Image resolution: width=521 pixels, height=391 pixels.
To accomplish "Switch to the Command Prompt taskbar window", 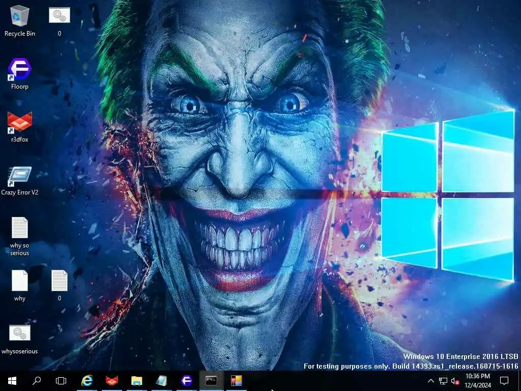I will pyautogui.click(x=211, y=381).
